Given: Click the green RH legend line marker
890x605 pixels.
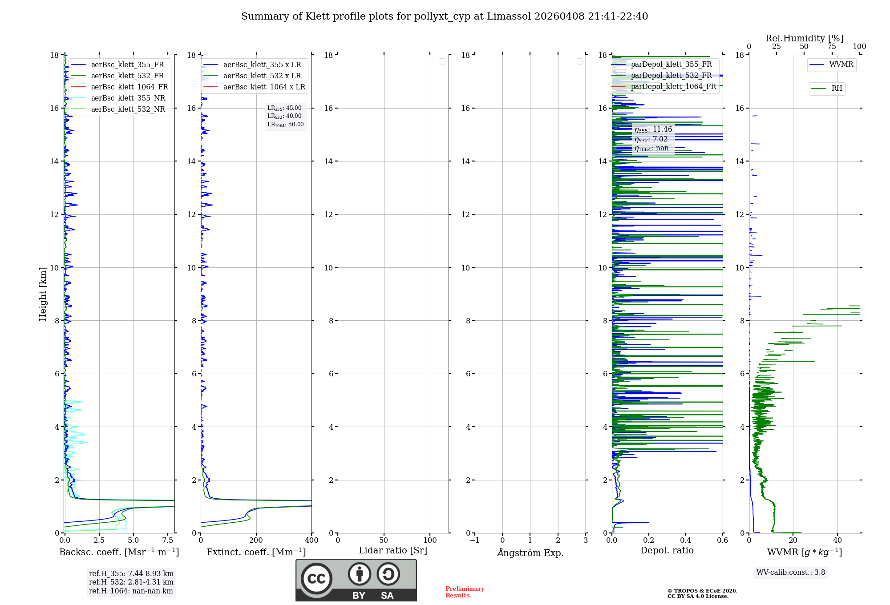Looking at the screenshot, I should (x=819, y=89).
